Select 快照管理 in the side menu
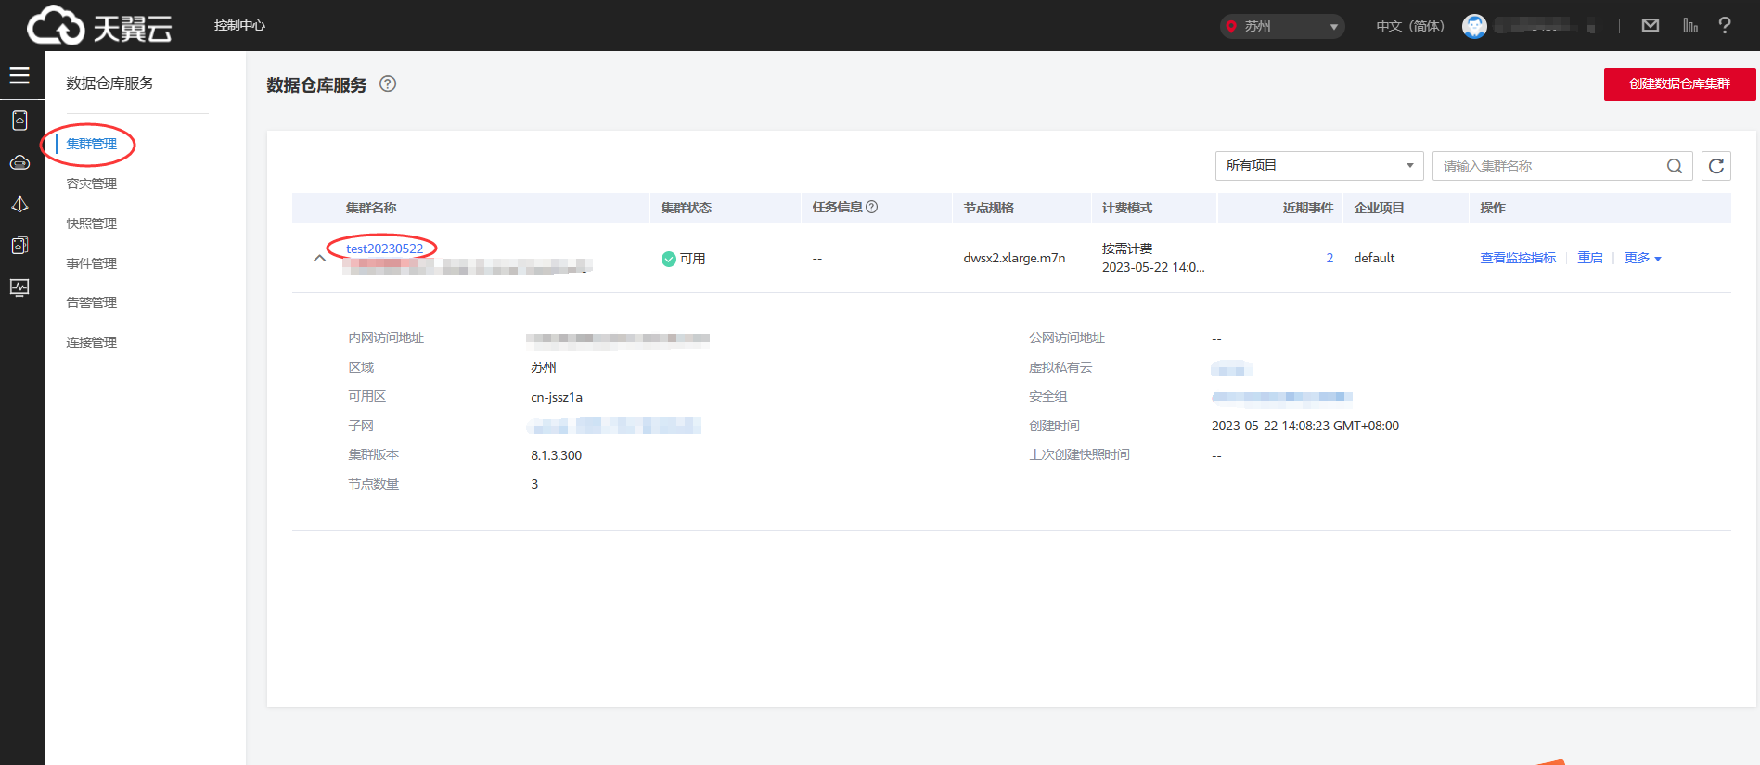Screen dimensions: 1760x765 92,223
